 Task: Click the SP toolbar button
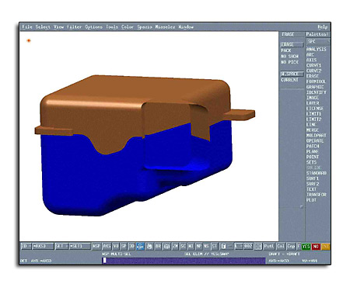pyautogui.click(x=124, y=246)
